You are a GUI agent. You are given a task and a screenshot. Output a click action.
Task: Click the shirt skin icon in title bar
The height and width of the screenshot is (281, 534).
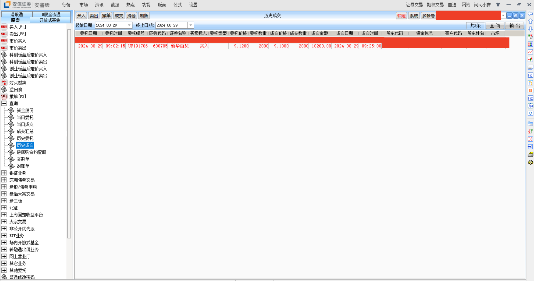click(498, 5)
